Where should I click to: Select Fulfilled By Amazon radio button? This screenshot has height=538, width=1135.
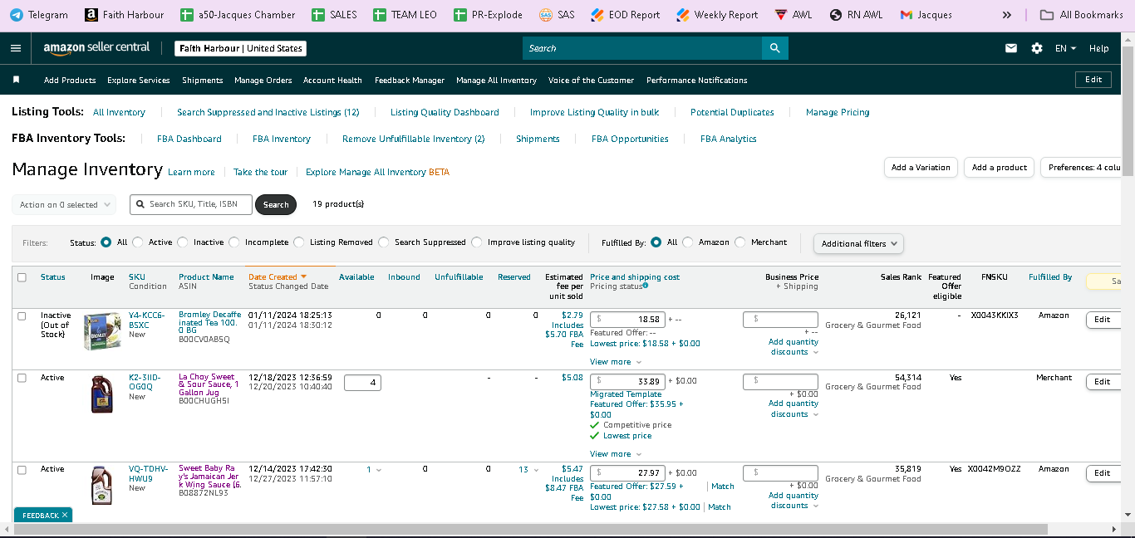pos(687,242)
